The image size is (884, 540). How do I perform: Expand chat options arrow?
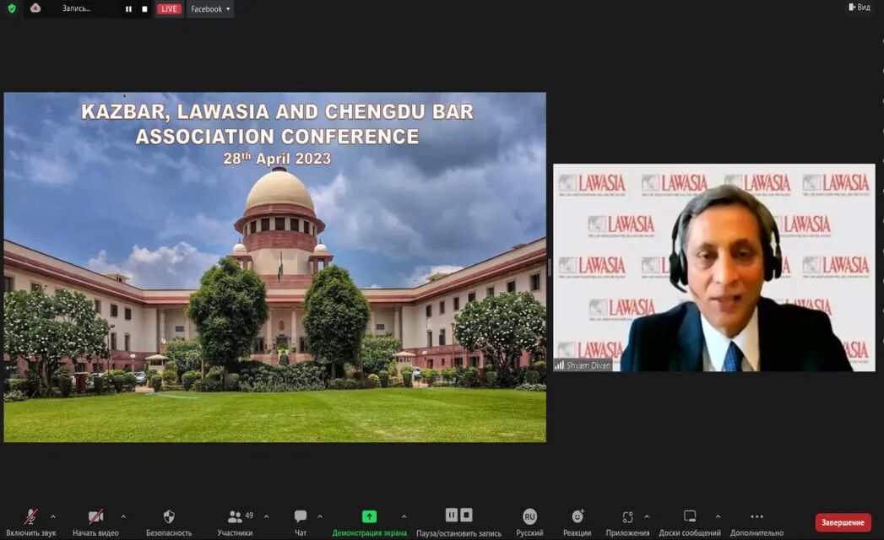320,516
